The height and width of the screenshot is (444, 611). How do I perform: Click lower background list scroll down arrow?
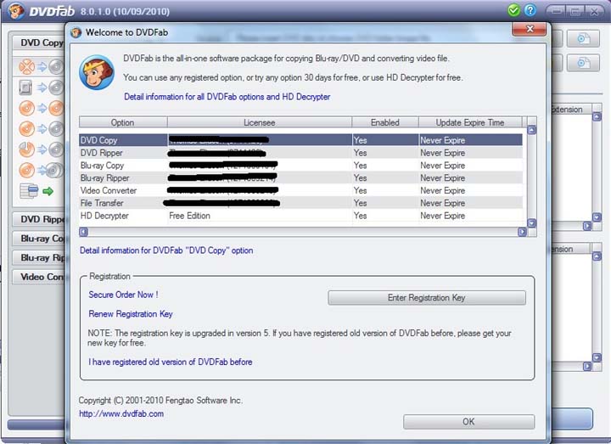(597, 357)
